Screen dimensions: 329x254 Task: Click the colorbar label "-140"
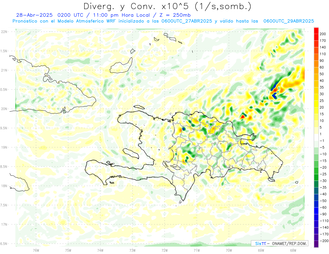[325, 227]
